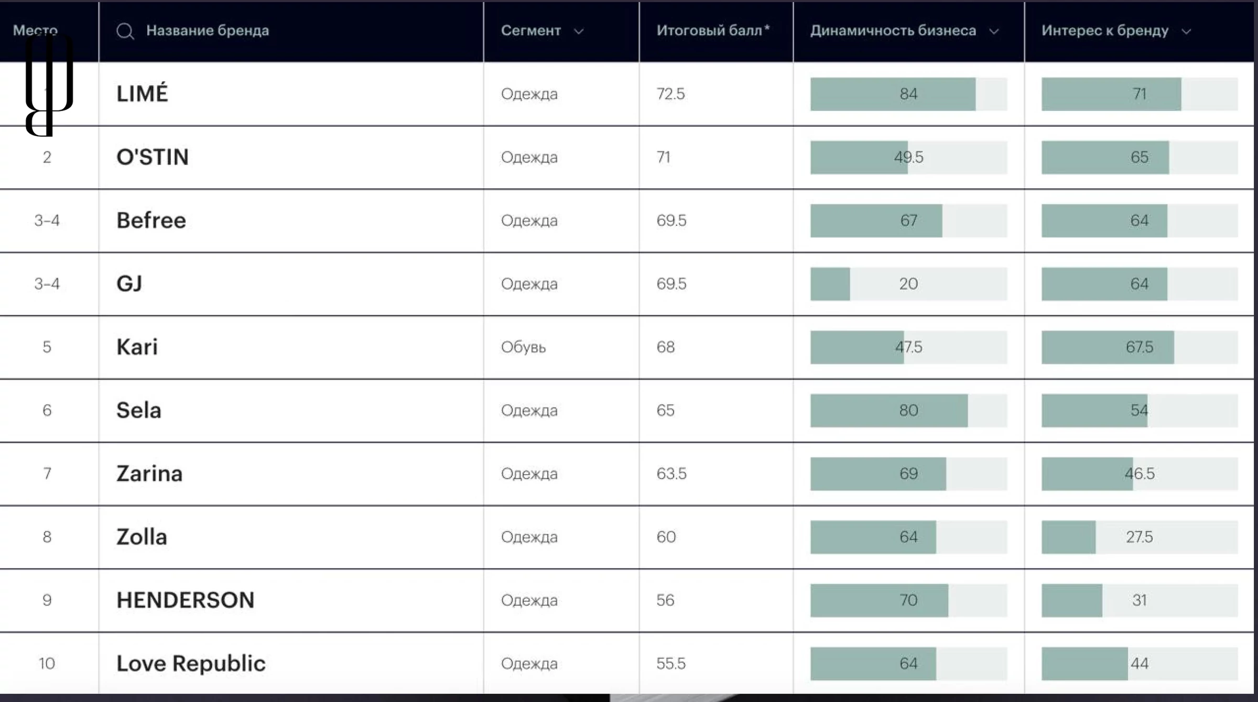Click LIMÉ business dynamics bar 84

pyautogui.click(x=908, y=94)
